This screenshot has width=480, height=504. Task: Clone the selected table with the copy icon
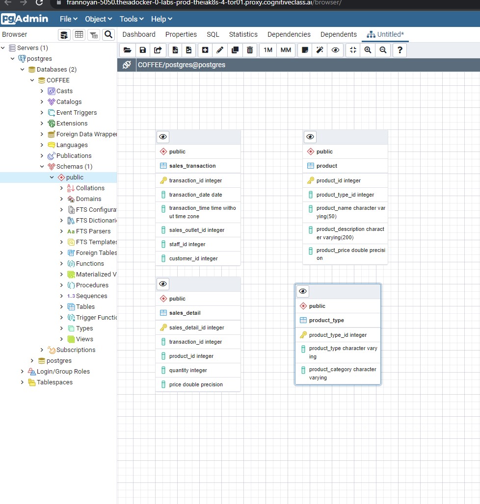click(235, 50)
